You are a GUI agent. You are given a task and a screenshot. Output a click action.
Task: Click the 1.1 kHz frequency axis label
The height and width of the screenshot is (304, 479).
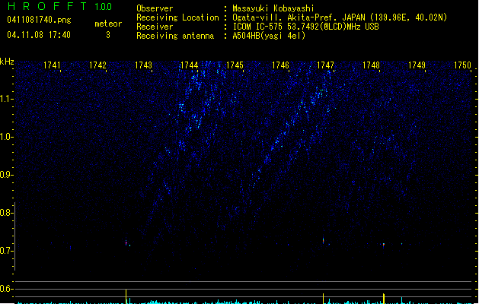coord(6,99)
